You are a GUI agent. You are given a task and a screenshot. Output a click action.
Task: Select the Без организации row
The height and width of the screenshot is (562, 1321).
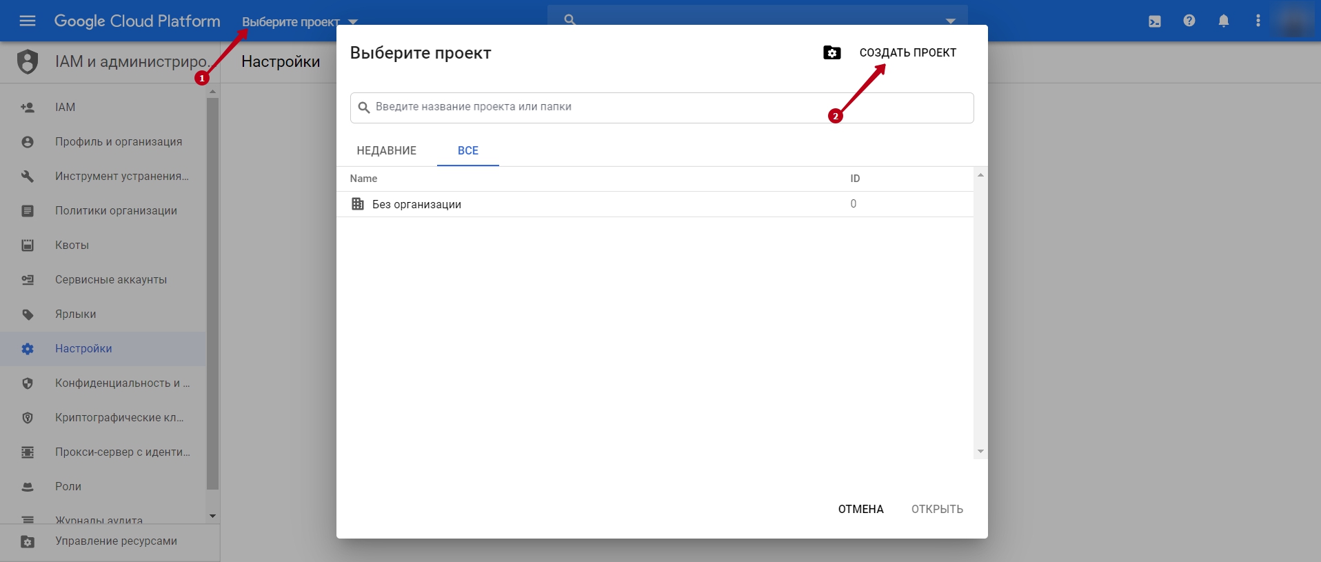click(655, 204)
